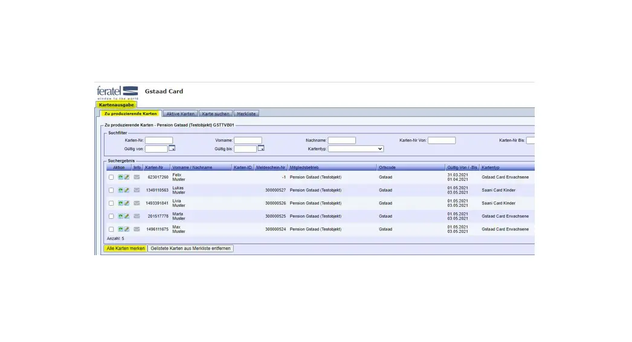Click Gstaad Card Erwachsene in Marta row

(x=505, y=216)
